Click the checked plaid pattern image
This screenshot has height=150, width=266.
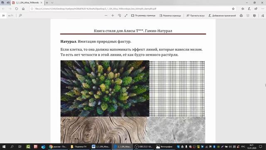click(177, 89)
